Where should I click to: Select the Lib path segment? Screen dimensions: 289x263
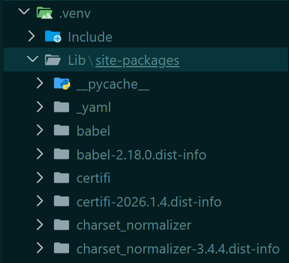tap(77, 60)
